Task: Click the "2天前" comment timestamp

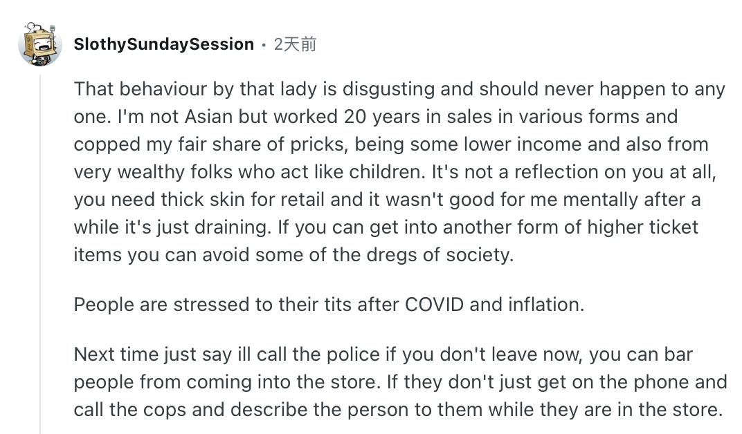Action: pyautogui.click(x=295, y=44)
